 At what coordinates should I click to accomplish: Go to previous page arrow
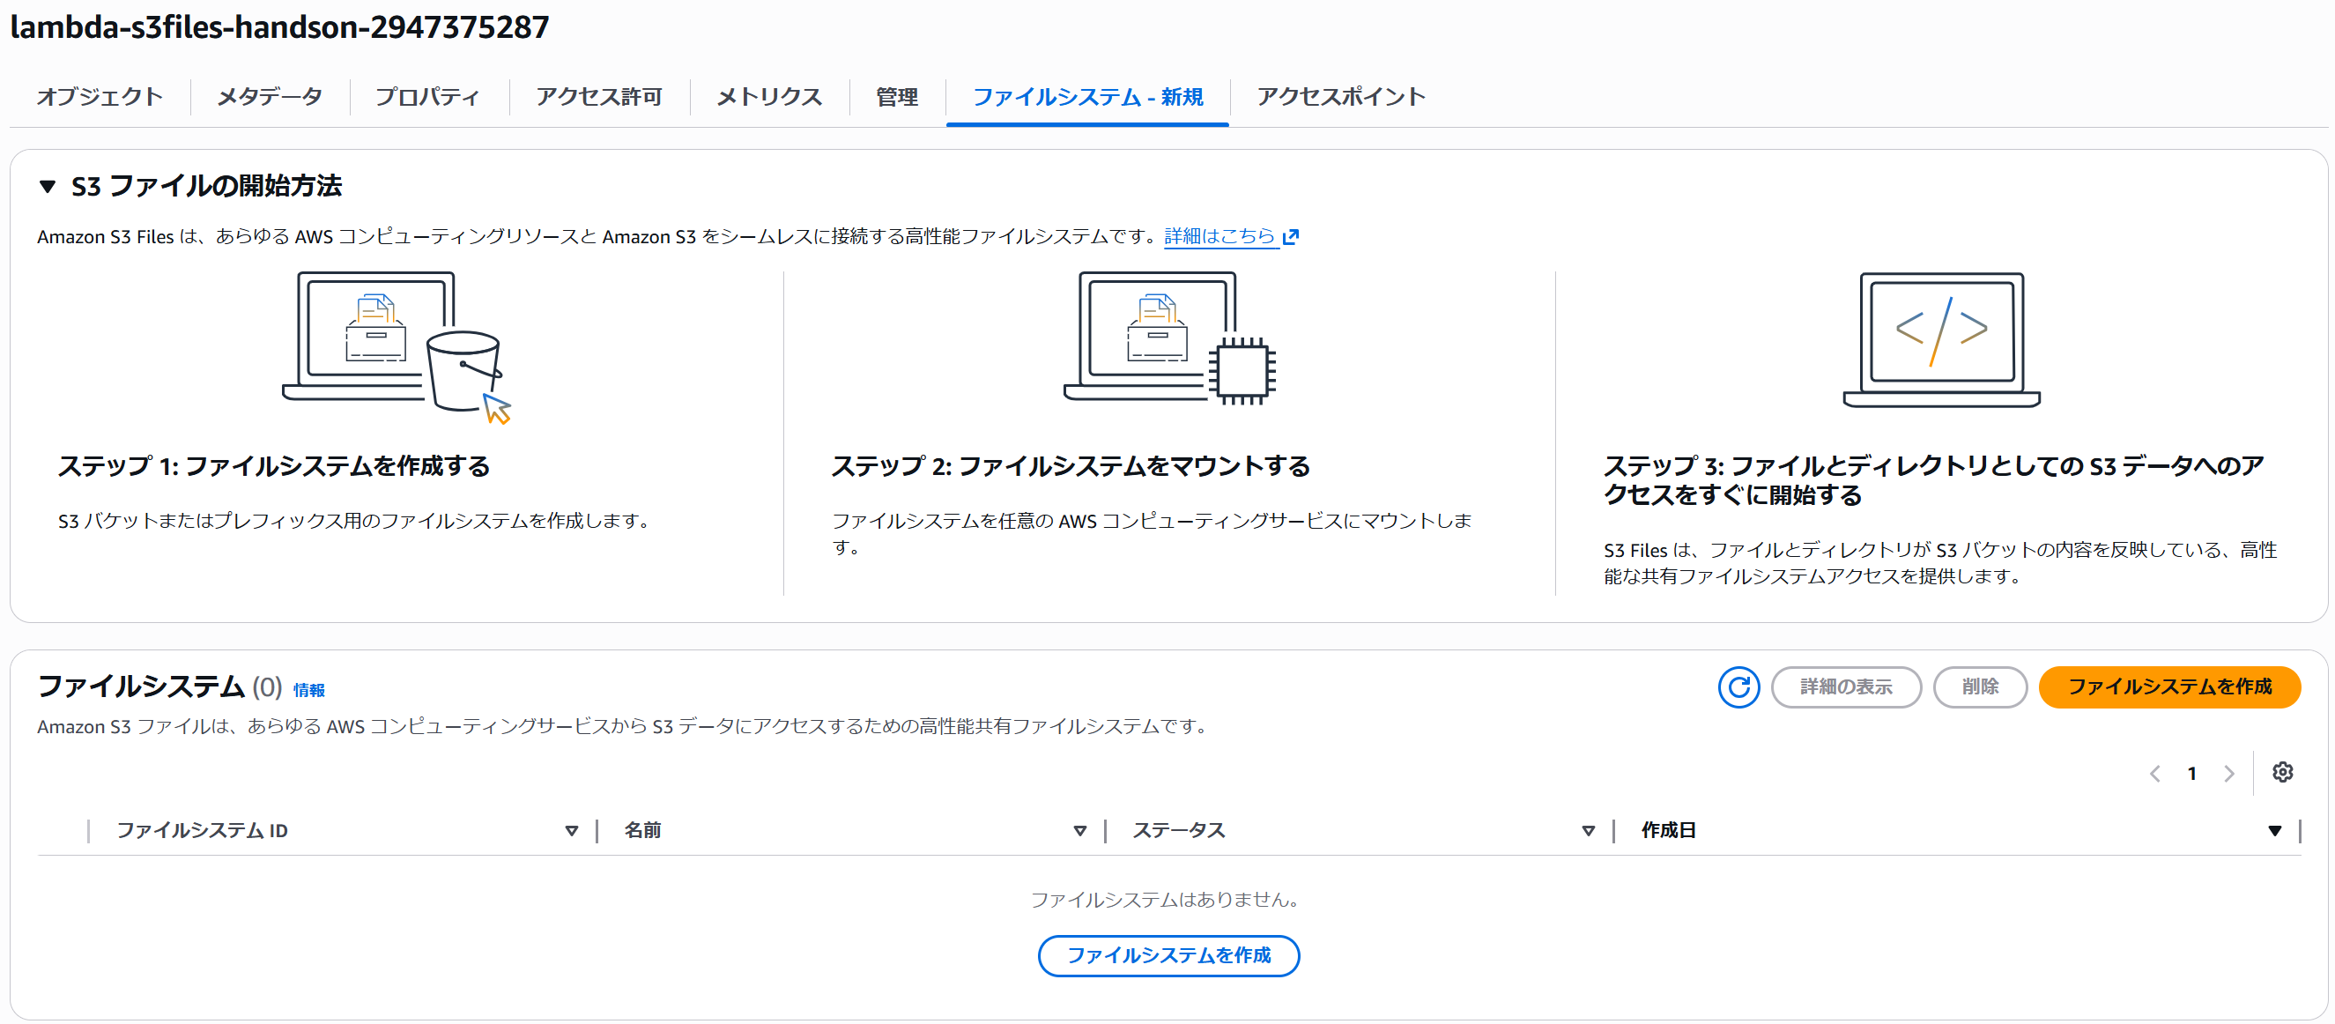[2154, 773]
